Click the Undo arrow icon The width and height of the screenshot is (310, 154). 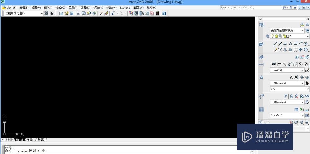113,13
